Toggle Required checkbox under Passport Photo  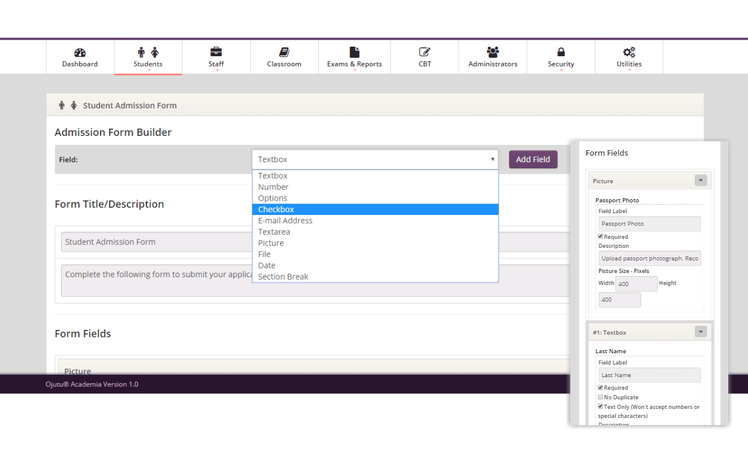point(601,236)
